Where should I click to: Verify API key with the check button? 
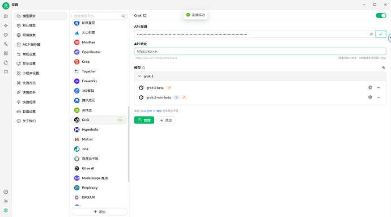tap(381, 34)
